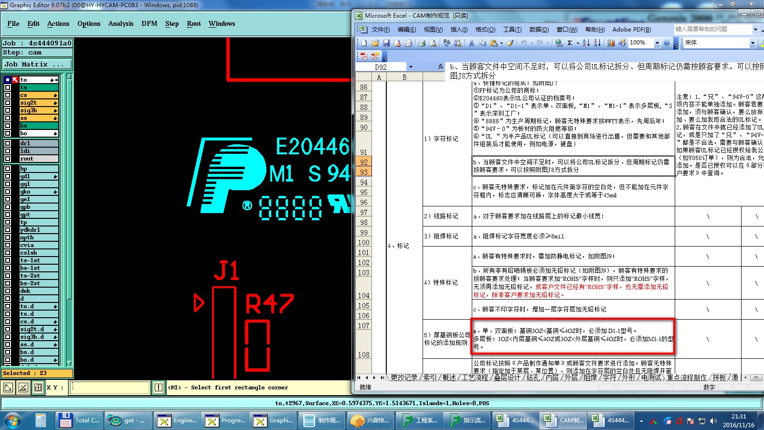
Task: Toggle display checkbox for layer 'sig3b'
Action: (8, 110)
